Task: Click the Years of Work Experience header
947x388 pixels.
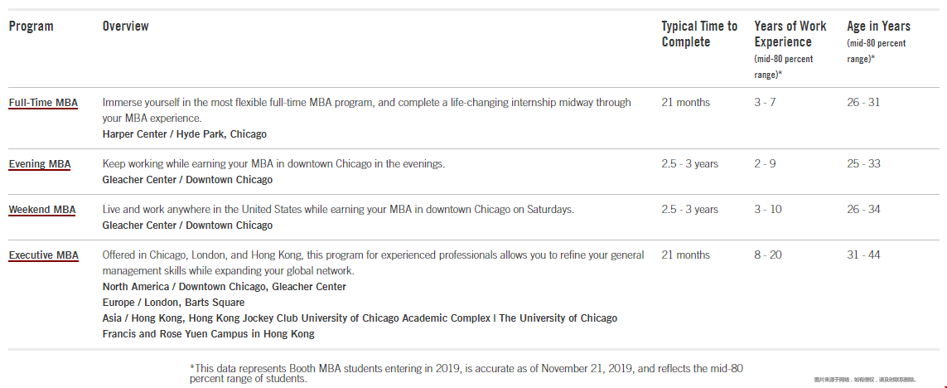Action: [790, 34]
